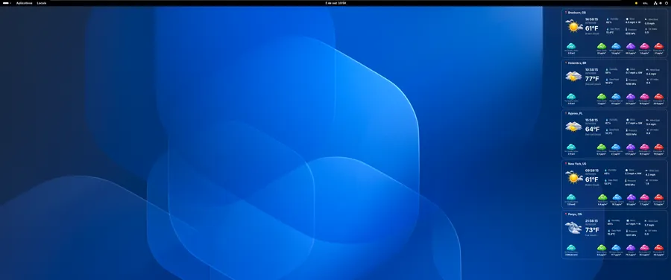Click the blue nitrogen dioxide cloud in Holambra widget
671x280 pixels.
tap(617, 97)
